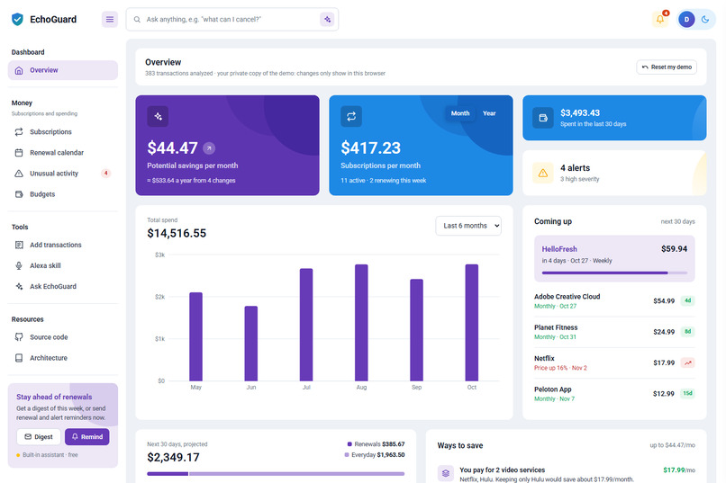Click 'You pay for 2 video services'
Image resolution: width=726 pixels, height=483 pixels.
(x=502, y=470)
